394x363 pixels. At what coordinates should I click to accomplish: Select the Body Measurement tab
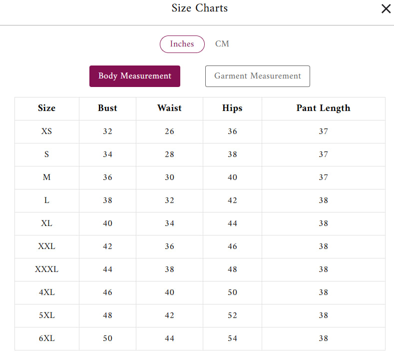click(x=135, y=76)
